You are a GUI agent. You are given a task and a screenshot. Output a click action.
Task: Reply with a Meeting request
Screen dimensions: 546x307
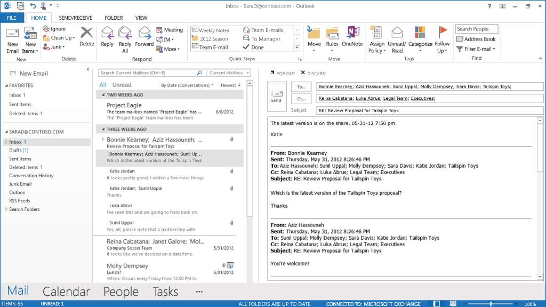[169, 30]
